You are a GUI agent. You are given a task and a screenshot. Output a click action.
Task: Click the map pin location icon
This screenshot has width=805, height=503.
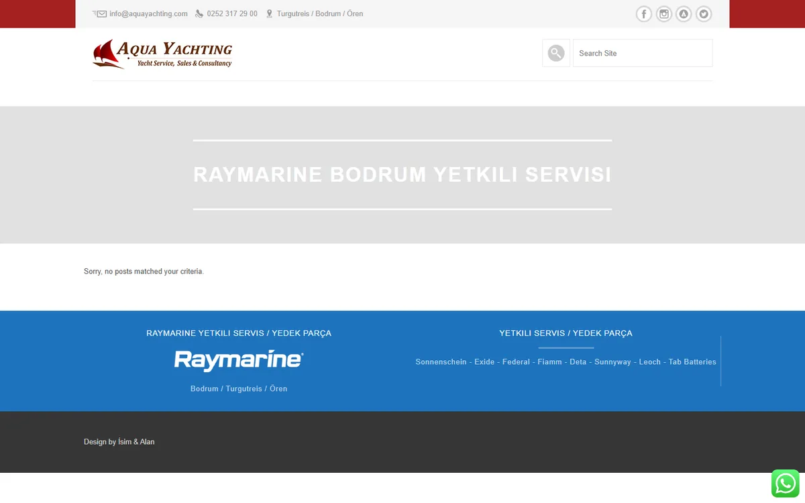click(270, 13)
